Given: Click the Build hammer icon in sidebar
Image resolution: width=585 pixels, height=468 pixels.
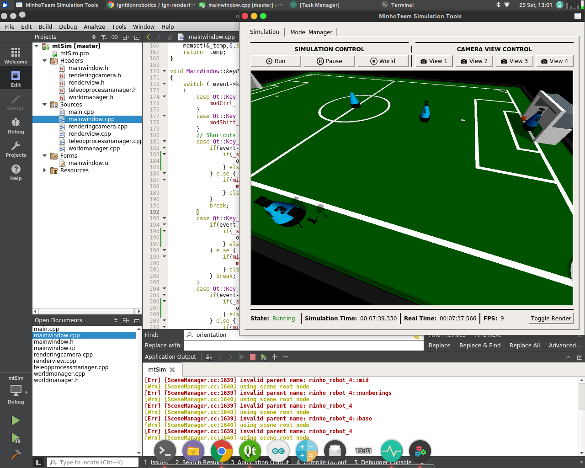Looking at the screenshot, I should (15, 455).
